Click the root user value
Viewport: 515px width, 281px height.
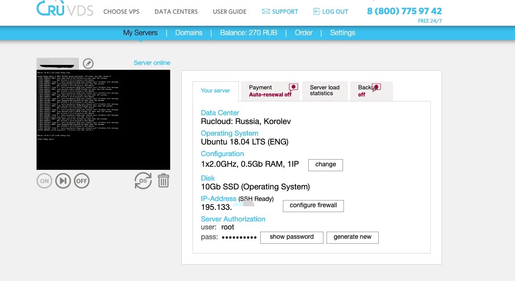click(x=228, y=227)
